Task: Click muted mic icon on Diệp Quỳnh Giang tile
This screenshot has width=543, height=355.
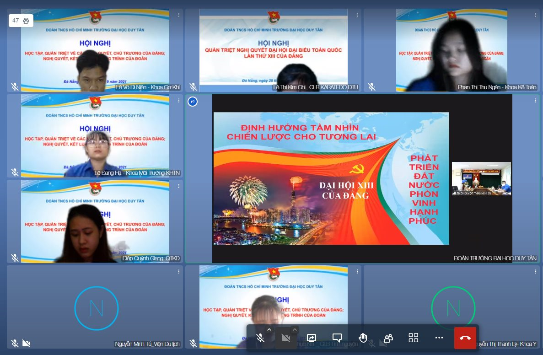Action: (15, 258)
